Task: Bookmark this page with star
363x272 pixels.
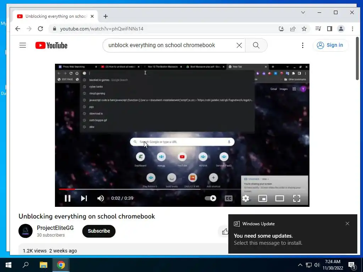Action: [x=304, y=29]
